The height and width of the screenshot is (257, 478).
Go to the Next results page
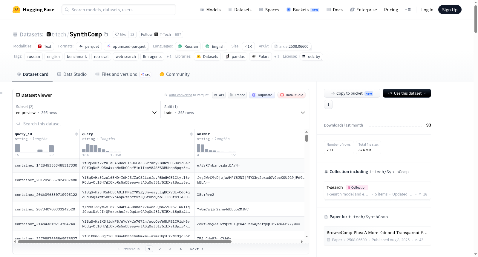point(197,249)
